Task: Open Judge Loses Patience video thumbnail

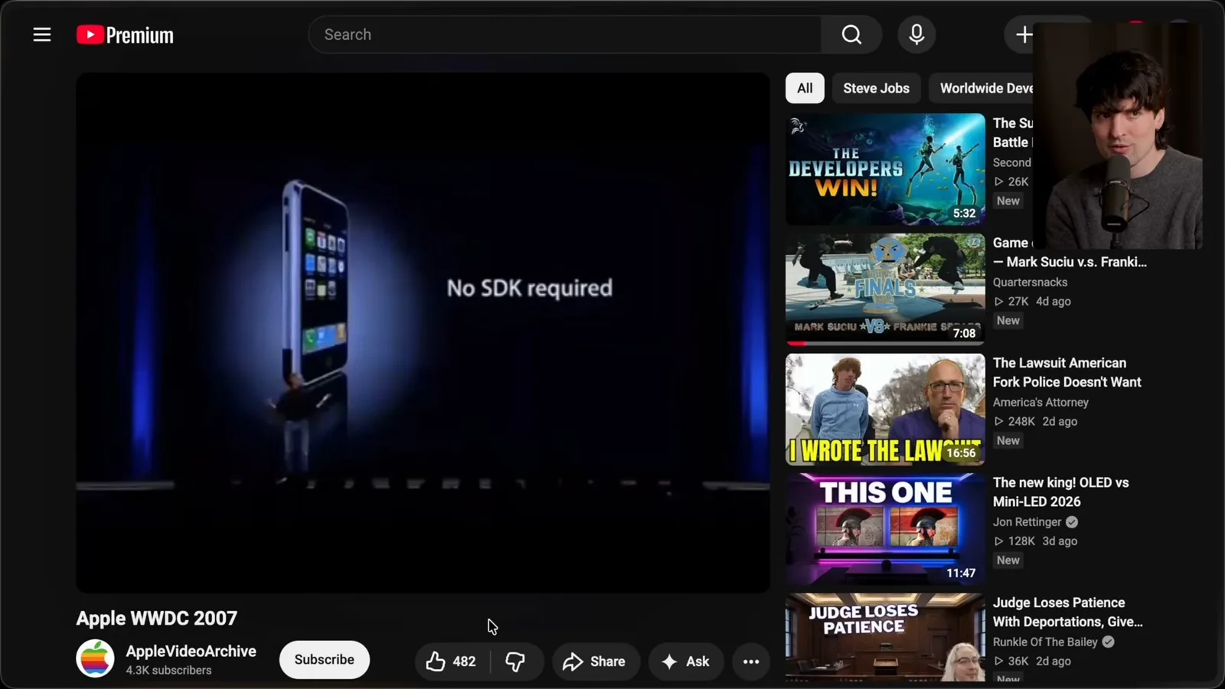Action: [x=885, y=637]
